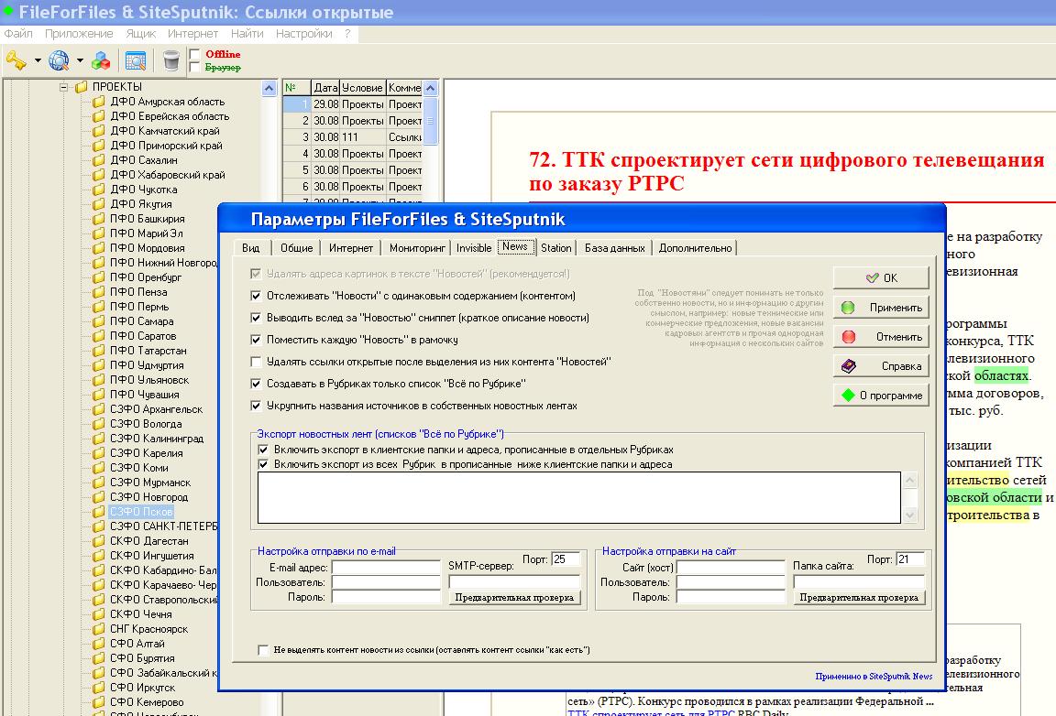The width and height of the screenshot is (1056, 716).
Task: Click the OK button
Action: [x=881, y=277]
